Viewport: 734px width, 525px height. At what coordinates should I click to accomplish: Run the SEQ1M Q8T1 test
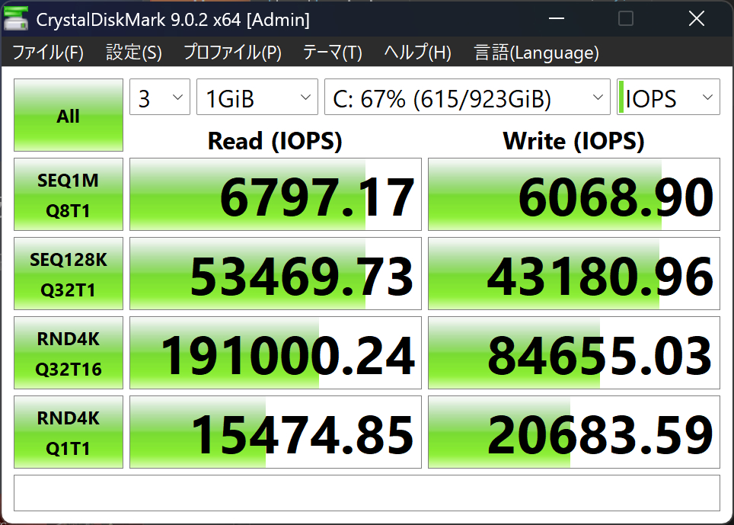(x=69, y=194)
